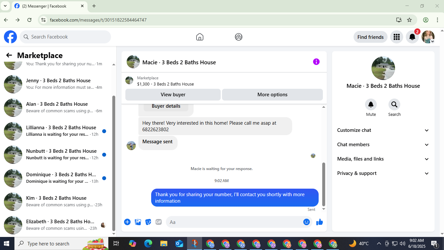Image resolution: width=444 pixels, height=250 pixels.
Task: Mute the Macie conversation
Action: pyautogui.click(x=371, y=104)
